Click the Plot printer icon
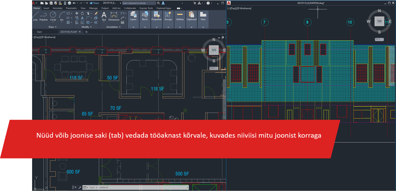Image resolution: width=396 pixels, height=191 pixels. [x=69, y=3]
